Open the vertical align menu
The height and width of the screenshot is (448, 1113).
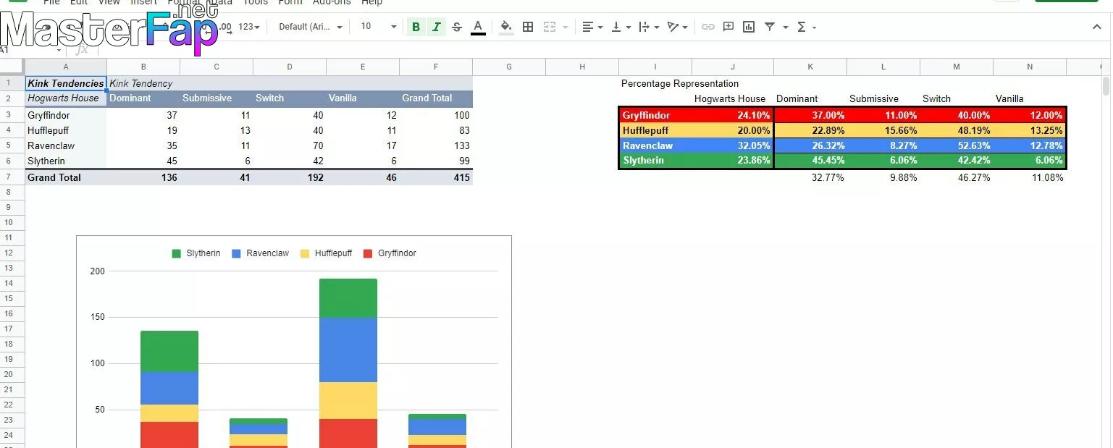[621, 27]
